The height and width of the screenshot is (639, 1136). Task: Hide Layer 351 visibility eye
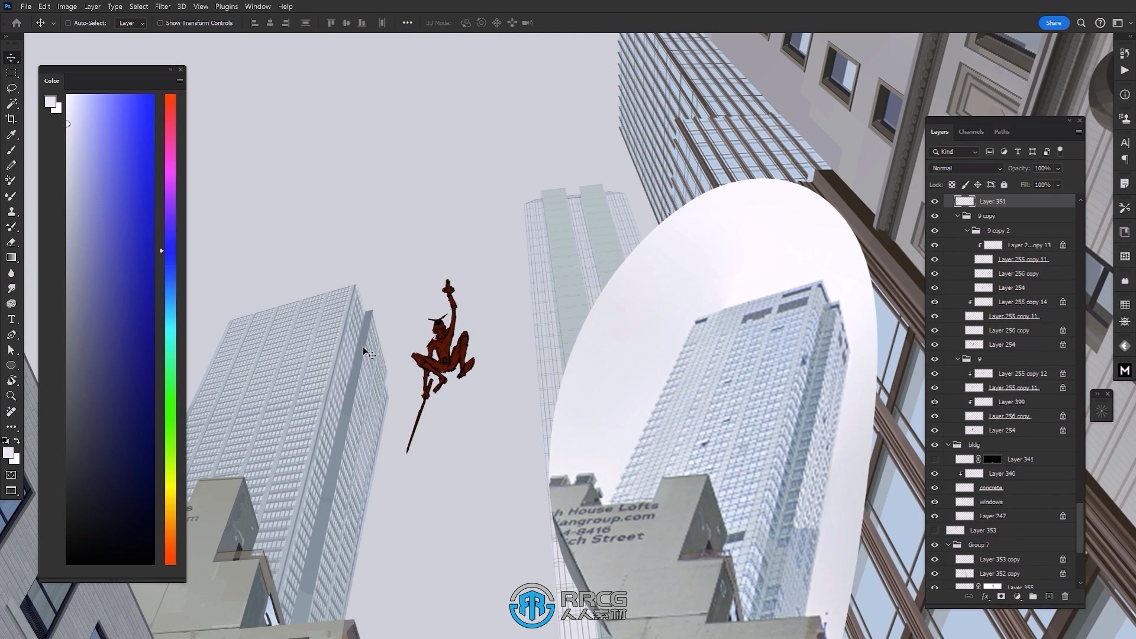[x=935, y=201]
